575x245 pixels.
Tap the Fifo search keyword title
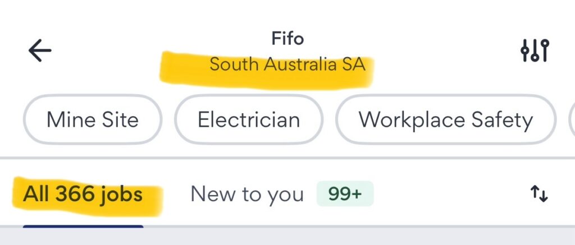[287, 39]
